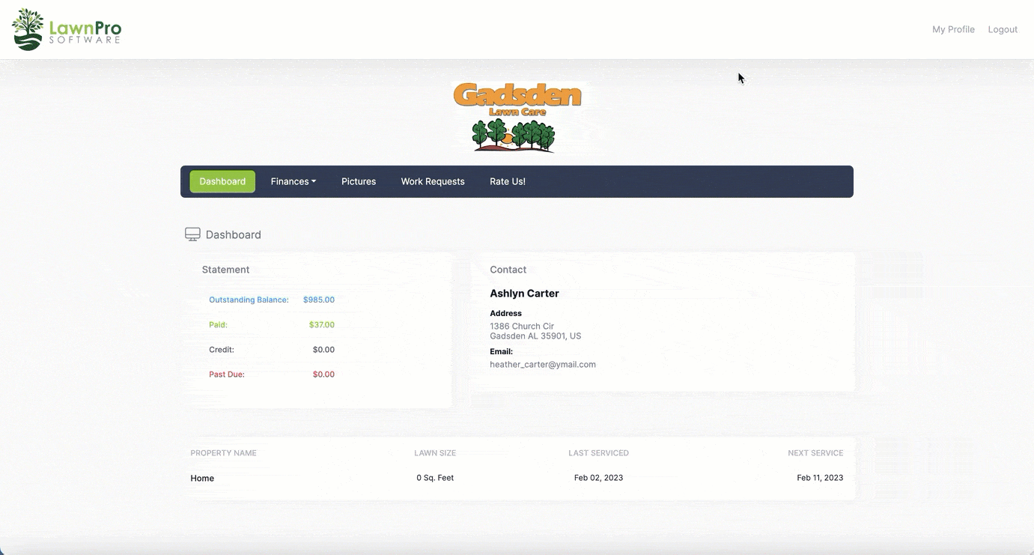
Task: Click the Gadsden AL 35901, US line
Action: point(535,336)
